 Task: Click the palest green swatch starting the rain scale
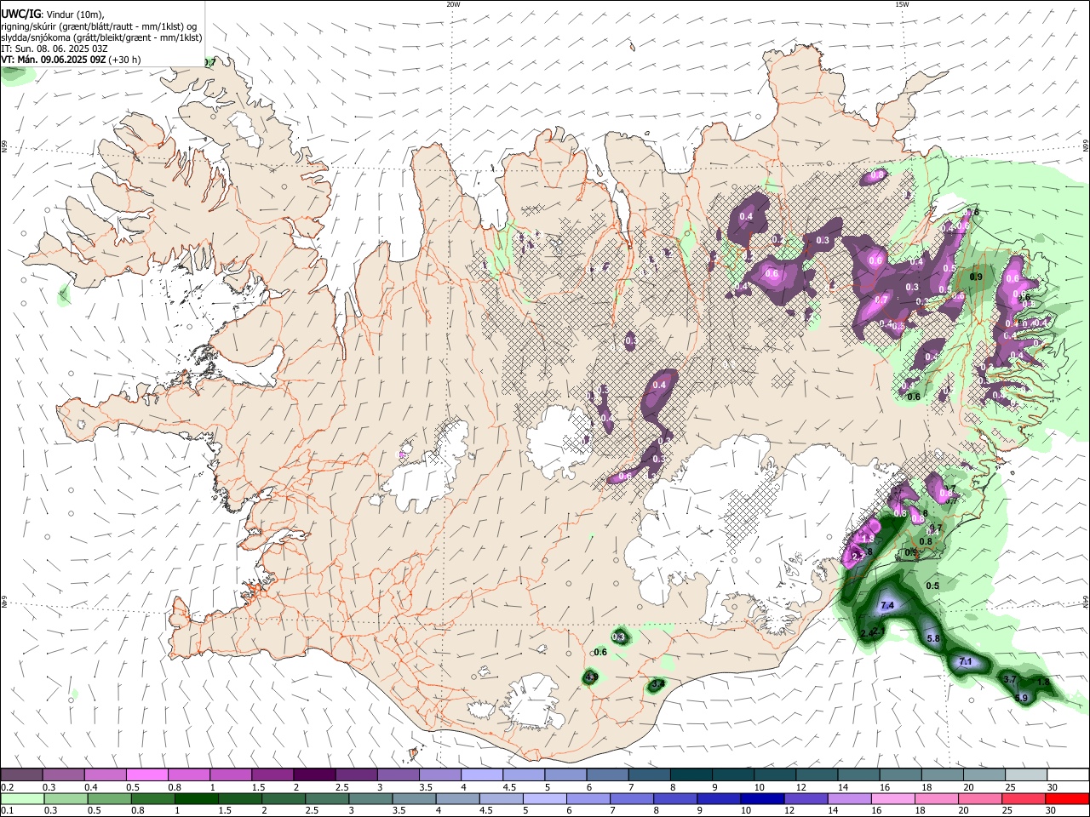pyautogui.click(x=21, y=799)
